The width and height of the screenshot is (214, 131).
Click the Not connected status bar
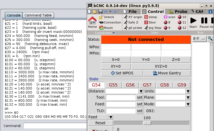coord(146,40)
